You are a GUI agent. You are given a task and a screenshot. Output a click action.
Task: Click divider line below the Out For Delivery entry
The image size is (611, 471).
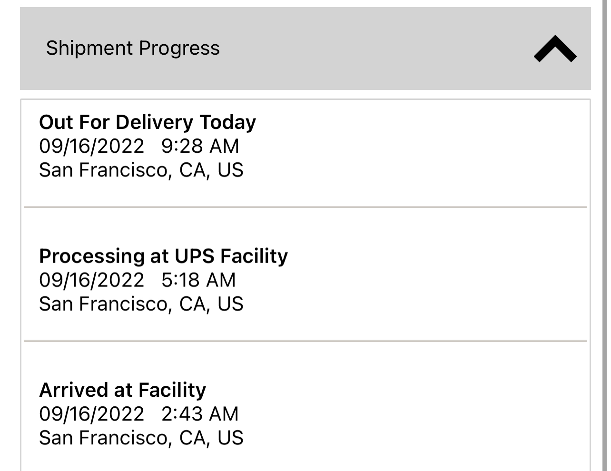(x=305, y=207)
